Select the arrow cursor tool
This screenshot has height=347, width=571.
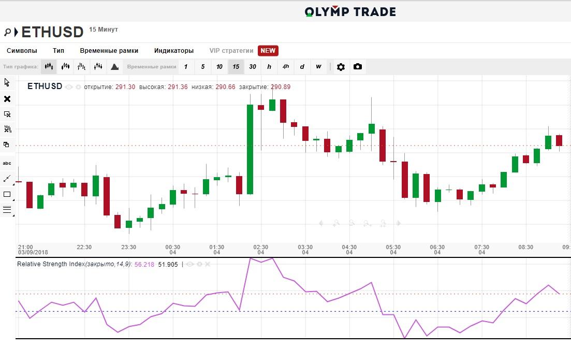coord(7,82)
